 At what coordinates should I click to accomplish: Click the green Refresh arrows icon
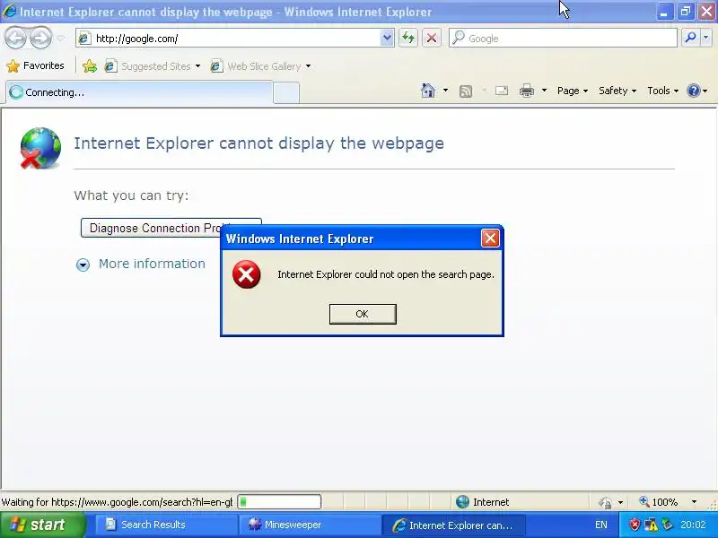click(x=408, y=38)
